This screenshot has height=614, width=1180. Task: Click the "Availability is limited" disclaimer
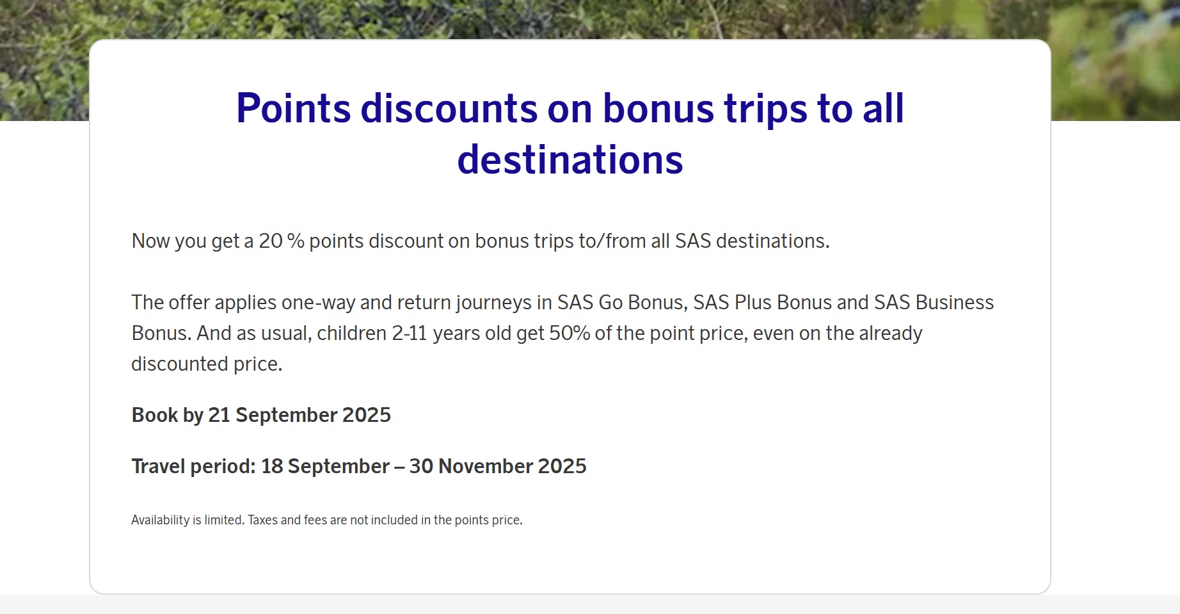187,520
